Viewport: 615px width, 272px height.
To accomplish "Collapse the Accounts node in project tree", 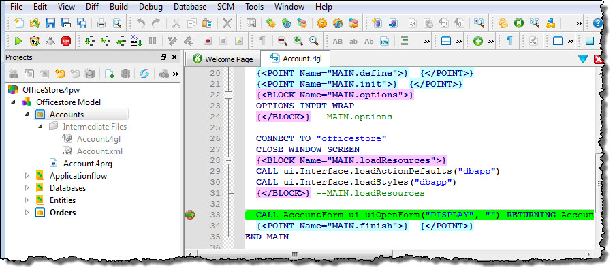I will (27, 115).
